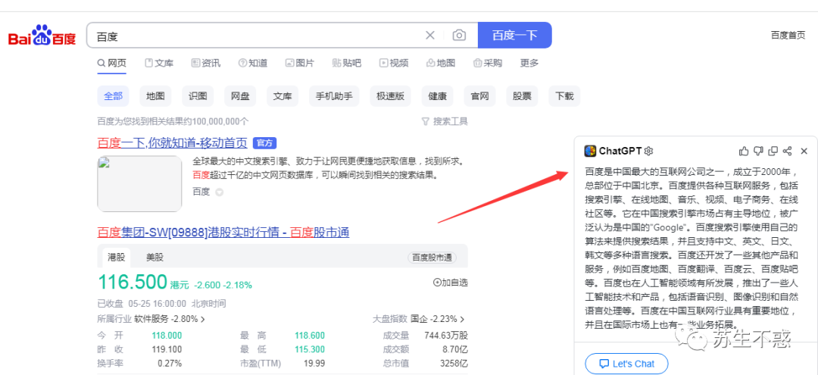Clear the search box text
The width and height of the screenshot is (818, 375).
[430, 36]
